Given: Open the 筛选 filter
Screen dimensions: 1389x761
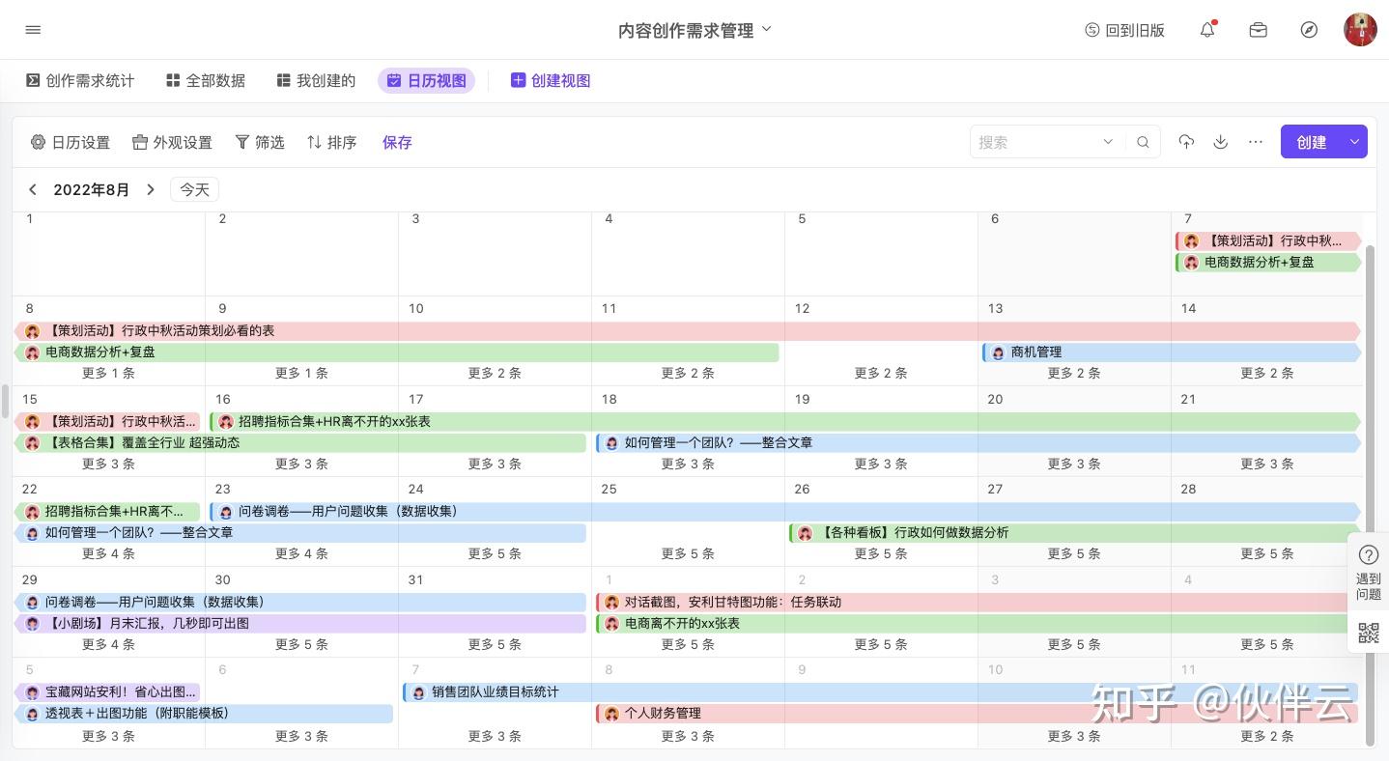Looking at the screenshot, I should [x=260, y=142].
